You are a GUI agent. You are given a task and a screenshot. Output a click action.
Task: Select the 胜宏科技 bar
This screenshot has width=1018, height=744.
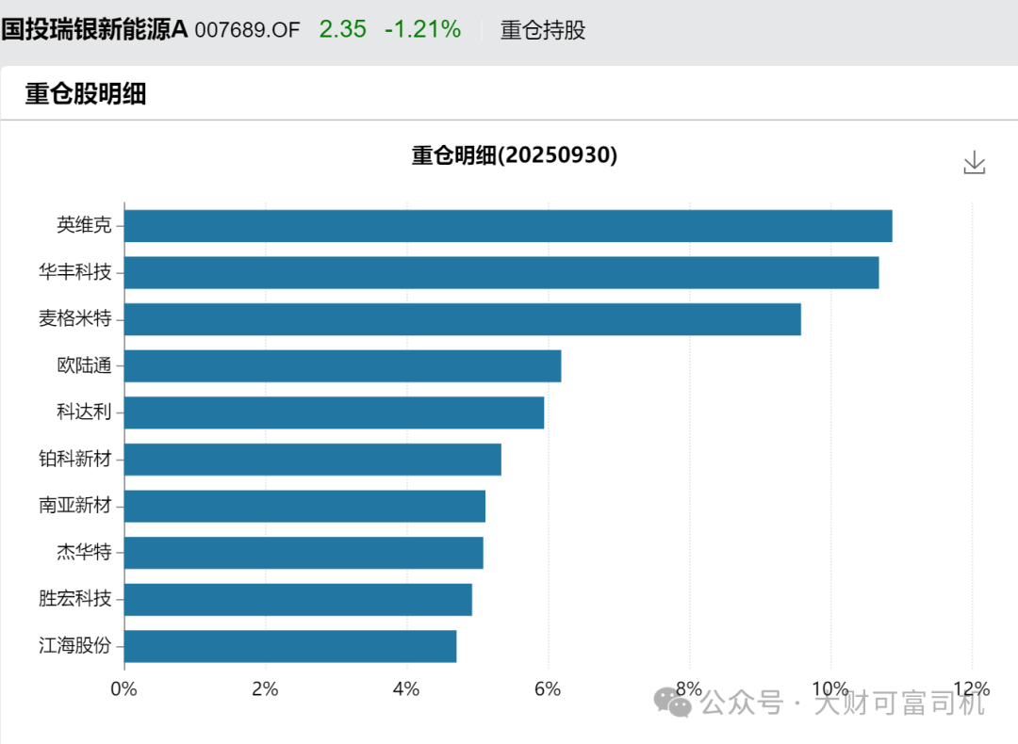(x=298, y=600)
